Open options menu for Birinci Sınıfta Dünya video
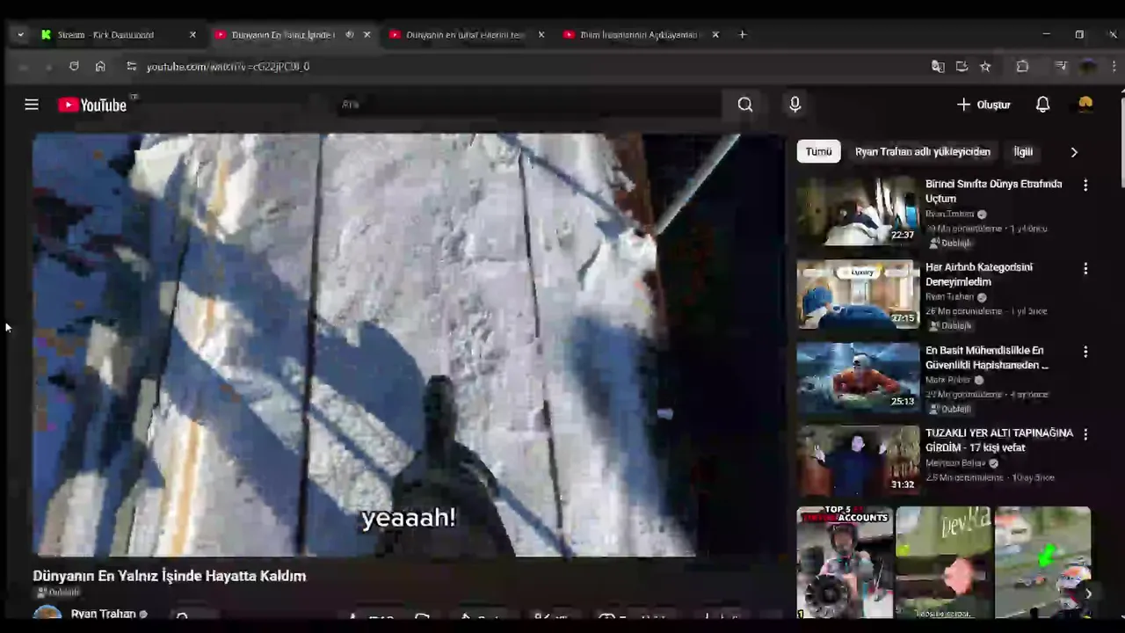Viewport: 1125px width, 633px height. (1085, 186)
